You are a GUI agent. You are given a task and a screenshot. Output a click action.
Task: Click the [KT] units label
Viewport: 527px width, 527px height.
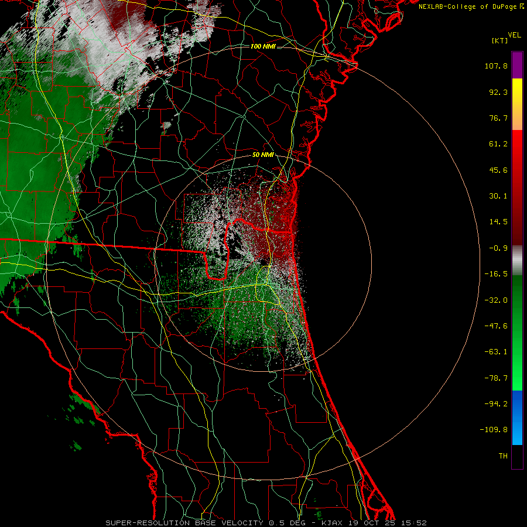pos(499,40)
